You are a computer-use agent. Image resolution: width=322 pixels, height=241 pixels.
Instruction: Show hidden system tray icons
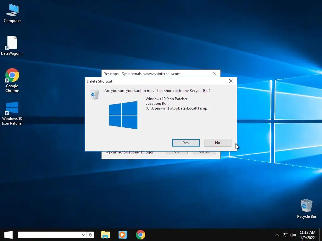point(277,235)
